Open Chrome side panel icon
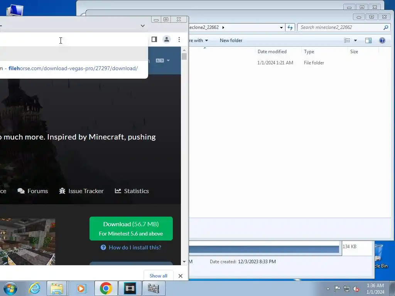The width and height of the screenshot is (395, 296). point(154,39)
